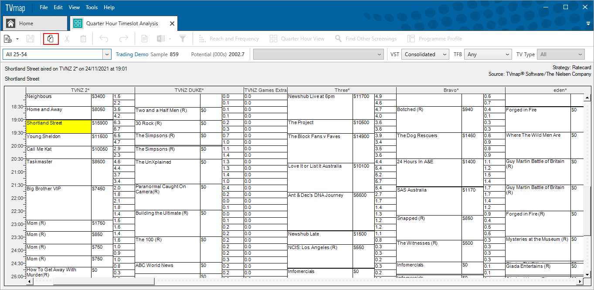Click the Trading Demo link
594x290 pixels.
pyautogui.click(x=132, y=54)
